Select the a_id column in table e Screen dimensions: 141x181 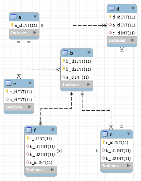19,100
